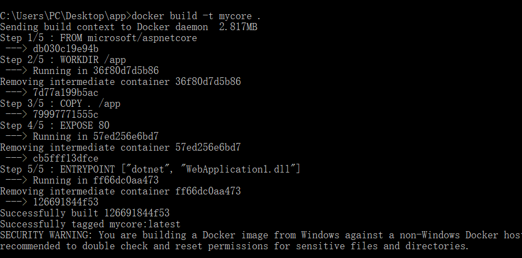The width and height of the screenshot is (522, 258).
Task: Click the layer ID '79997771555c'
Action: [x=66, y=114]
